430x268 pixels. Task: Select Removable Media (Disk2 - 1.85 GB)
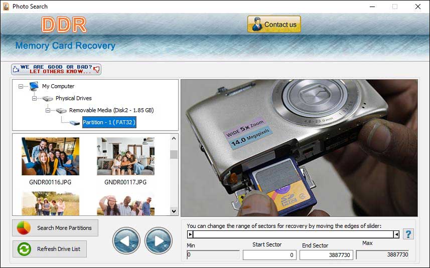111,110
